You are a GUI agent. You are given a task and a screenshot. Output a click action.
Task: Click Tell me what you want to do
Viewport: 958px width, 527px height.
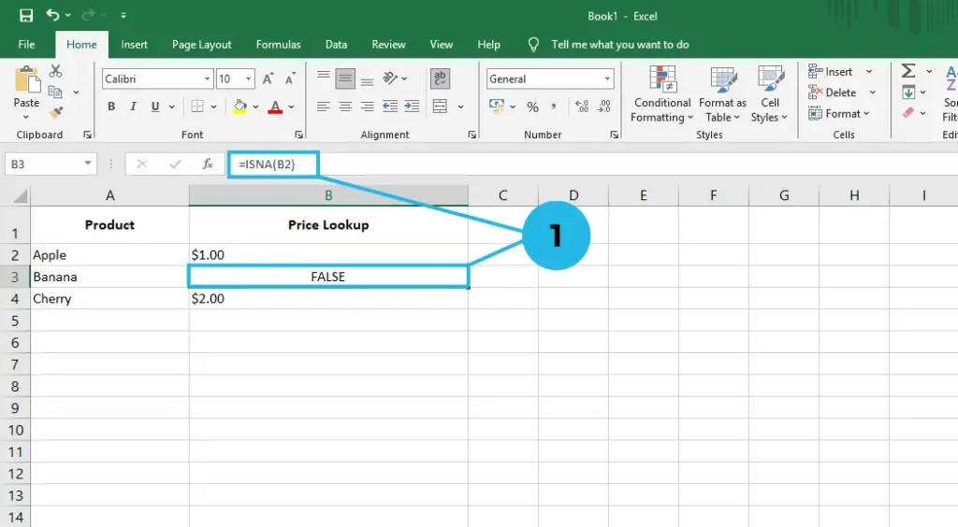tap(619, 45)
